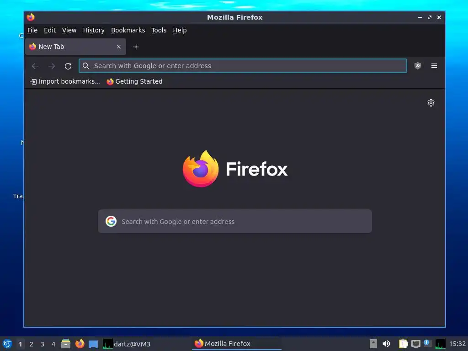Click show desktop icon in taskbar
The image size is (468, 351).
click(x=93, y=344)
